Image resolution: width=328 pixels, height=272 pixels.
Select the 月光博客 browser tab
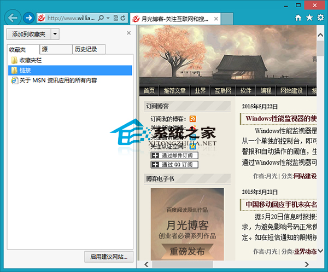coord(175,19)
